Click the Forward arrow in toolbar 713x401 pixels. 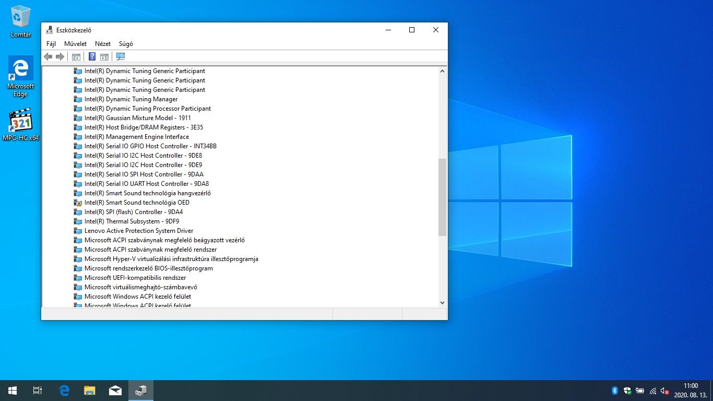pyautogui.click(x=60, y=56)
